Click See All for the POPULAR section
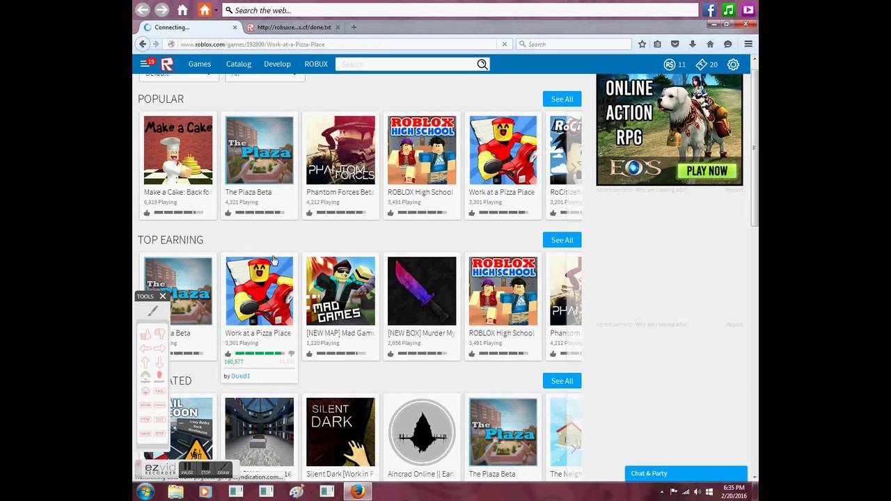The width and height of the screenshot is (891, 501). pos(562,99)
